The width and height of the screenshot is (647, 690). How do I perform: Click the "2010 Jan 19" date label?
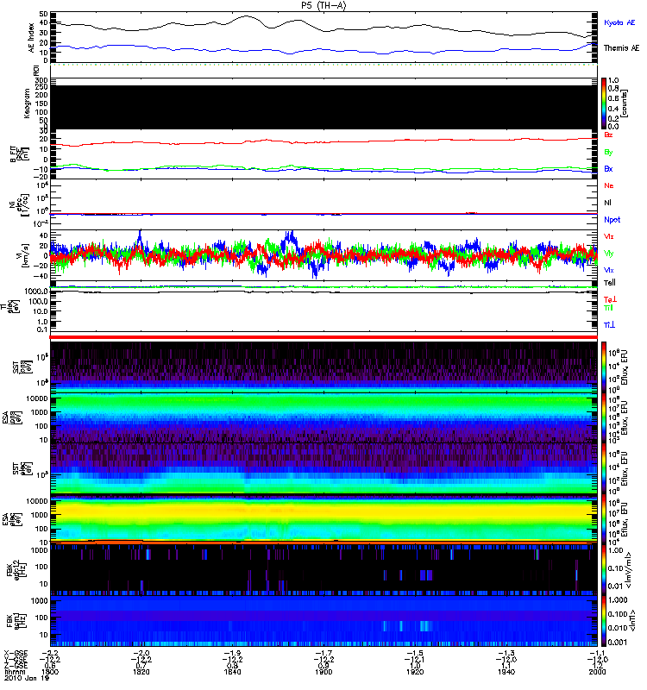(27, 678)
